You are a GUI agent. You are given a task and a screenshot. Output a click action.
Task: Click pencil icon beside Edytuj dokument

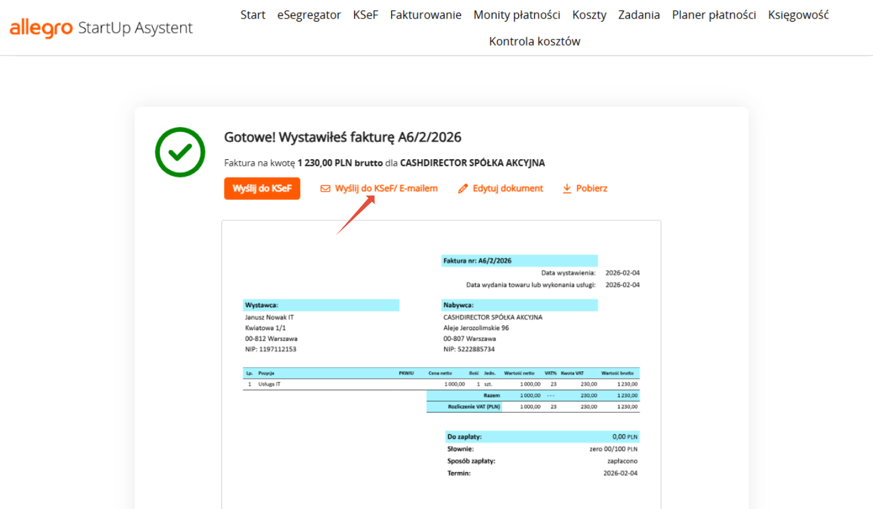click(x=463, y=189)
